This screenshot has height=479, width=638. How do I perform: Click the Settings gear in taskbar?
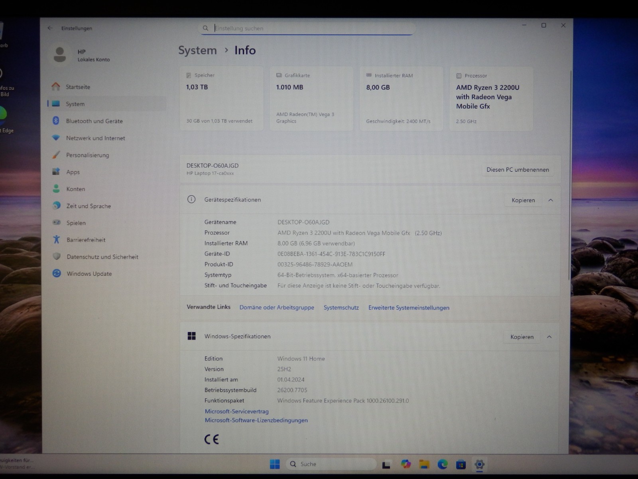[x=479, y=464]
